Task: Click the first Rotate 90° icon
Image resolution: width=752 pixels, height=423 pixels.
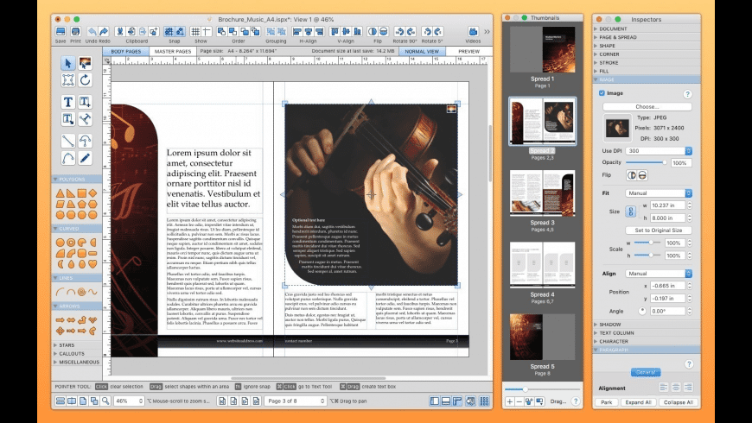Action: (399, 32)
